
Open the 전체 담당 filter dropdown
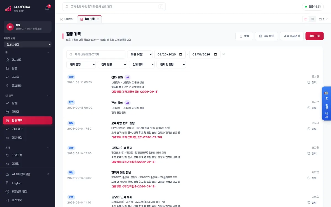tap(112, 64)
